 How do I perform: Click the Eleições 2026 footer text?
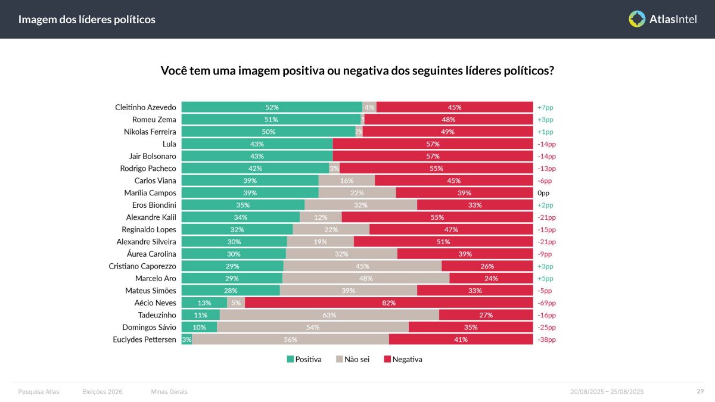click(102, 391)
